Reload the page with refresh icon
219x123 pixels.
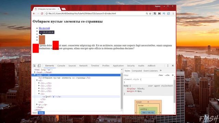pos(42,14)
